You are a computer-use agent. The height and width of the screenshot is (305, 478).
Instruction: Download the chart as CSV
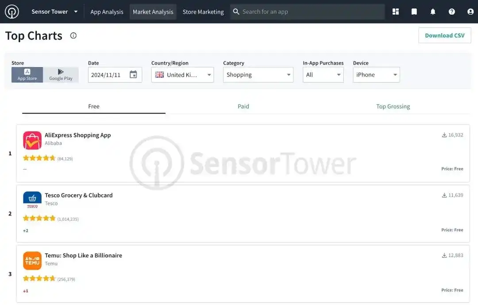coord(444,35)
